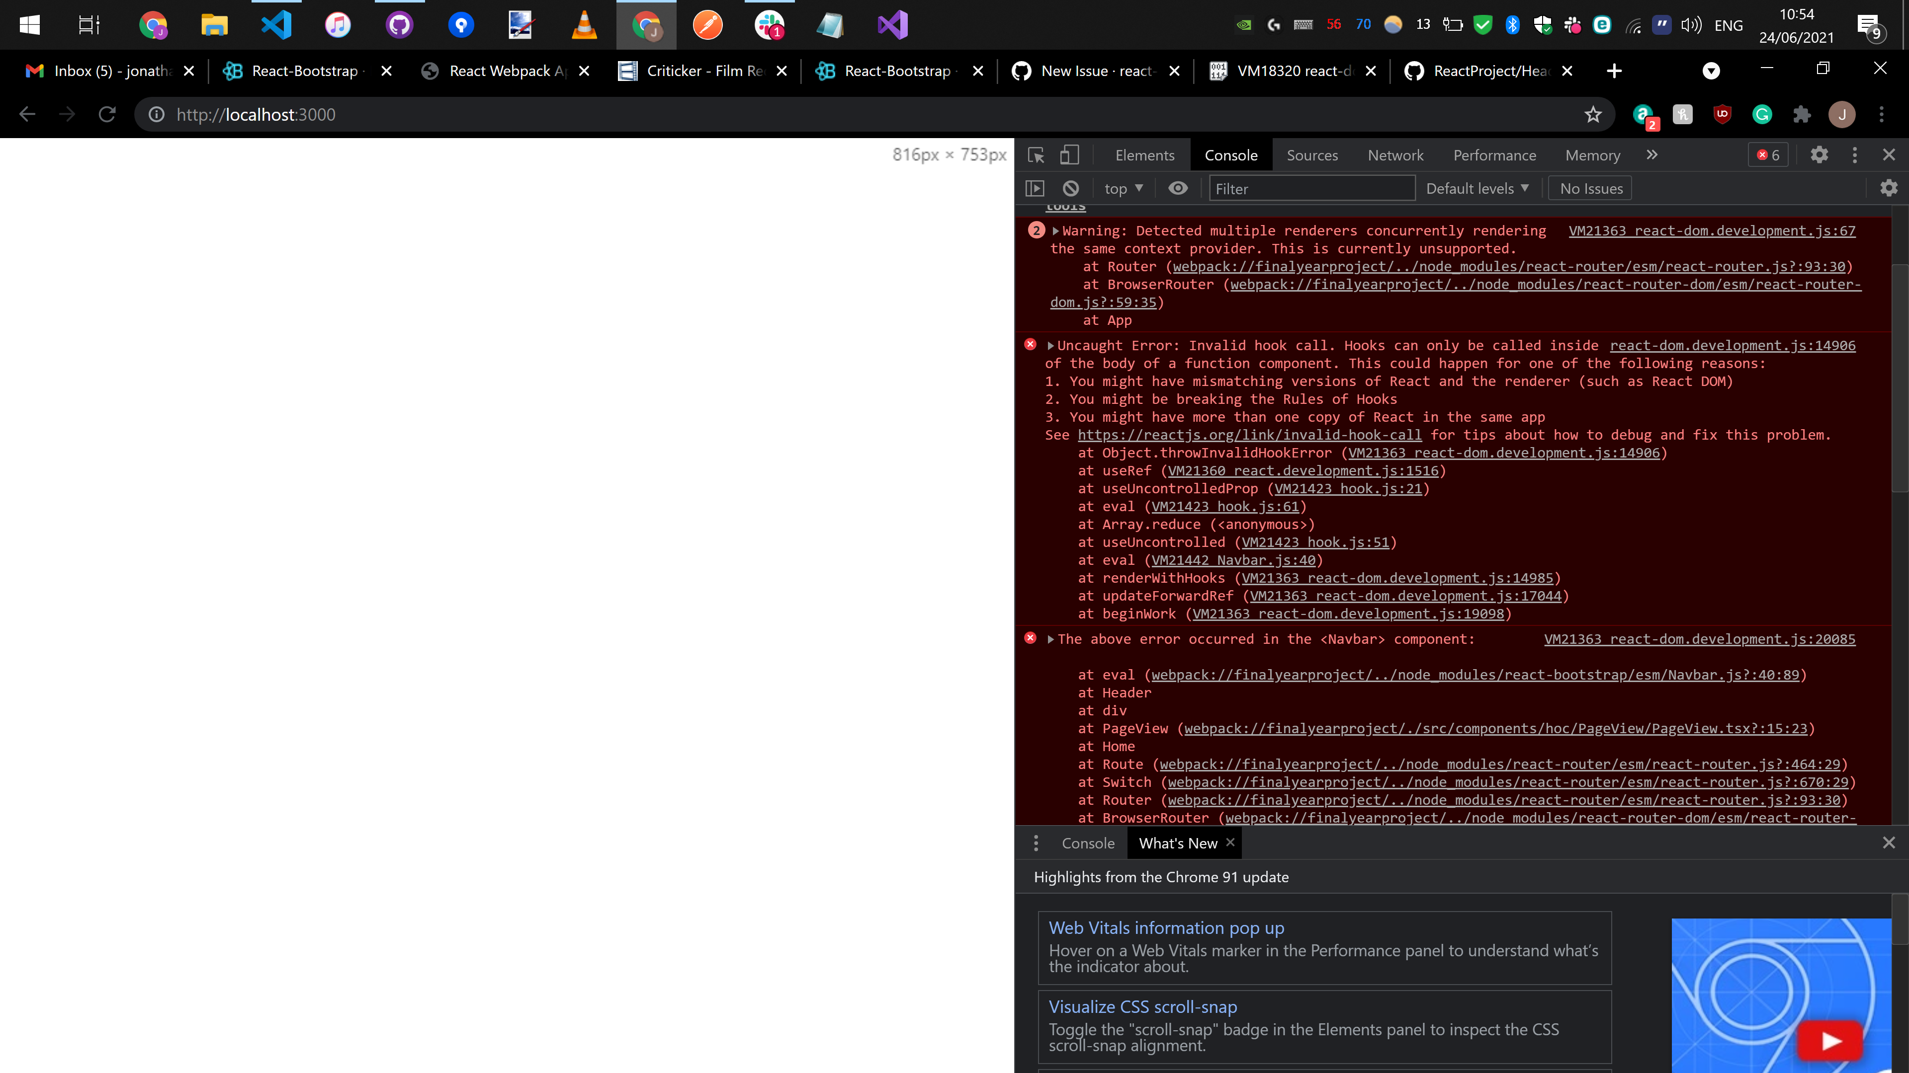The height and width of the screenshot is (1073, 1909).
Task: Open DevTools settings gear icon
Action: click(x=1820, y=155)
